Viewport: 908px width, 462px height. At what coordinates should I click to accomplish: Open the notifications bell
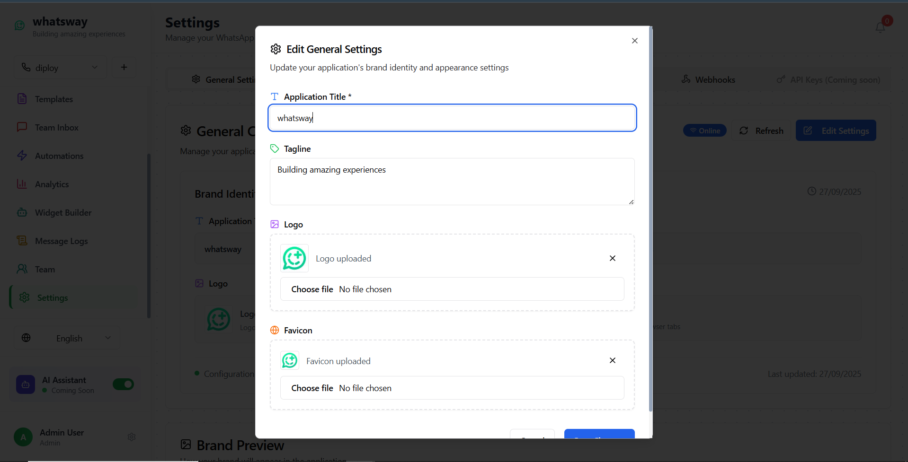click(x=880, y=27)
